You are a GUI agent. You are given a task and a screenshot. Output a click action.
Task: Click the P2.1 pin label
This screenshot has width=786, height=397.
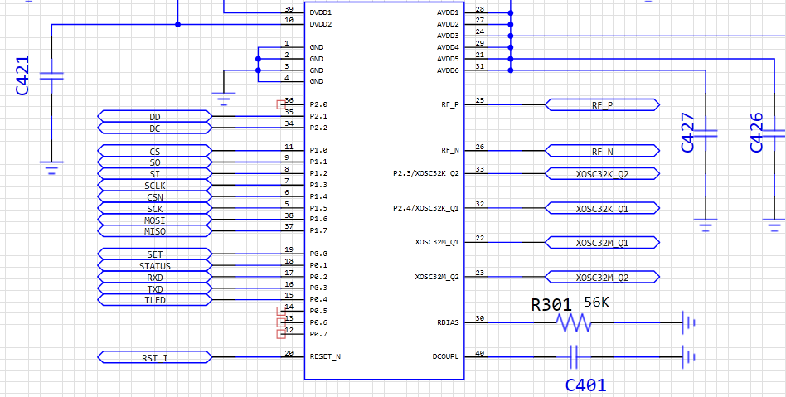pyautogui.click(x=318, y=116)
